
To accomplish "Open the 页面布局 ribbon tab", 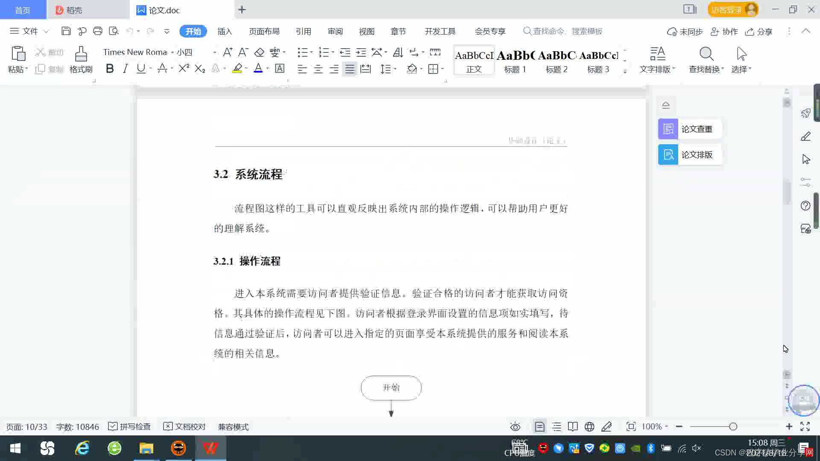I will (x=264, y=31).
